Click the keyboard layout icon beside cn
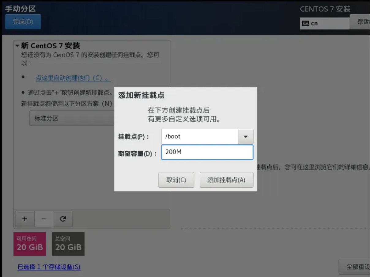Viewport: 370px width, 277px height. (305, 23)
